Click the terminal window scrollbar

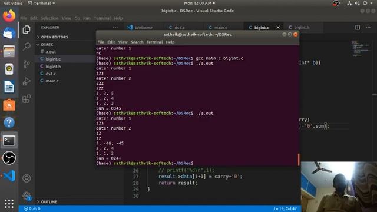(299, 160)
